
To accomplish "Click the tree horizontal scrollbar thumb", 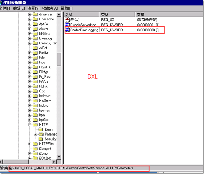I will tap(15, 162).
